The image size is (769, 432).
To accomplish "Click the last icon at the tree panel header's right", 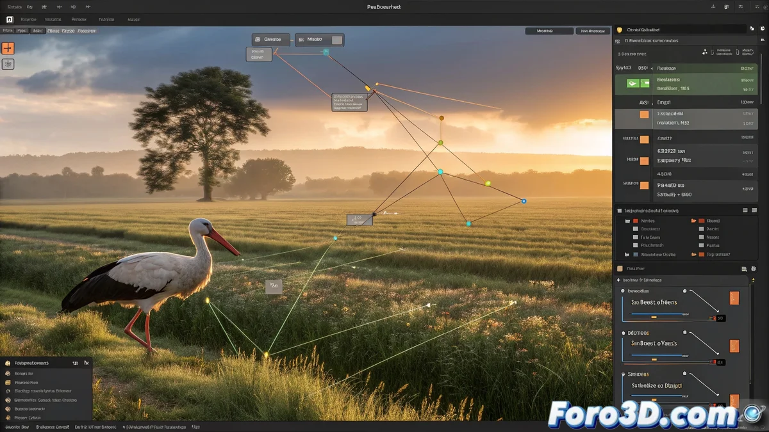I will [754, 210].
